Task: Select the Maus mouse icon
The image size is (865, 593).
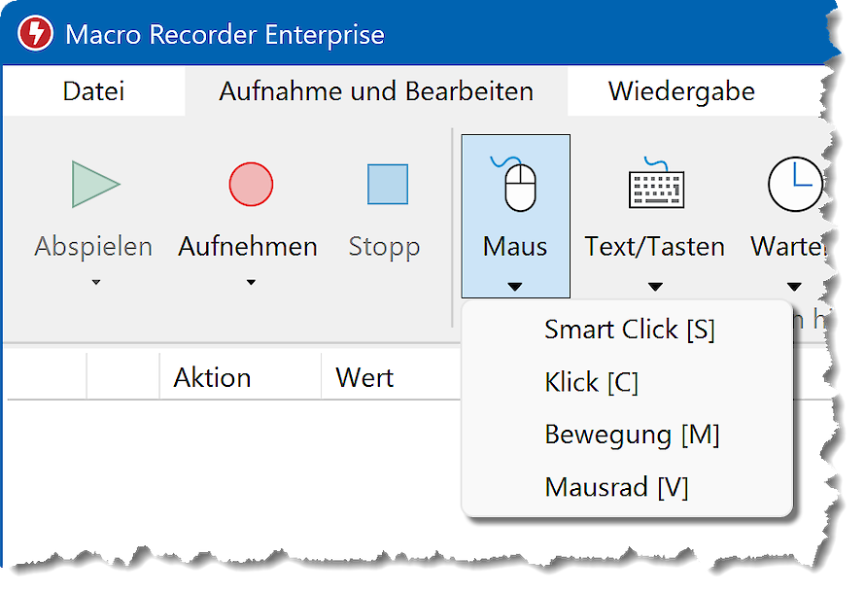Action: point(515,185)
